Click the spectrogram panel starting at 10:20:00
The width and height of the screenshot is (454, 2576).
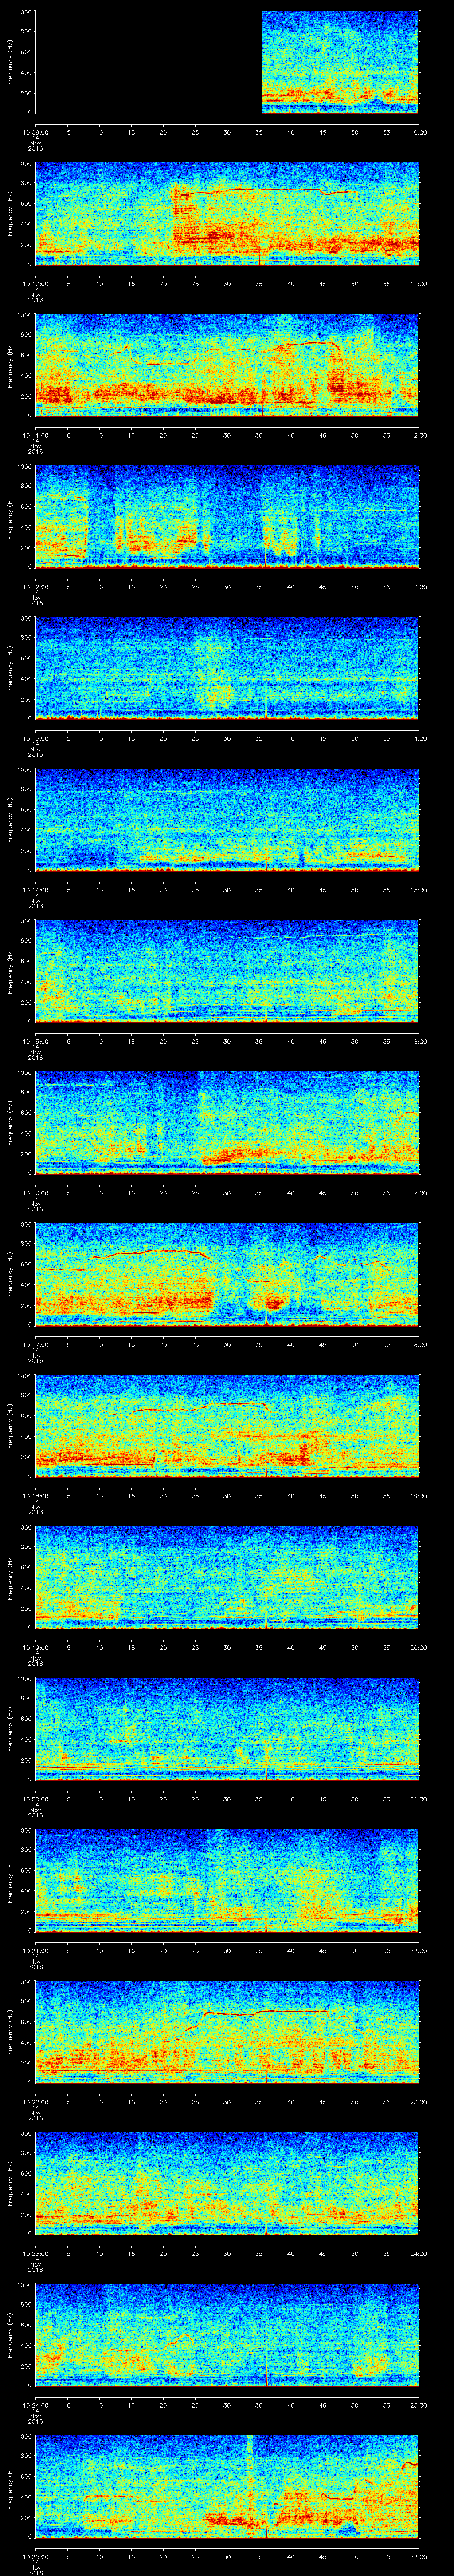coord(227,1729)
